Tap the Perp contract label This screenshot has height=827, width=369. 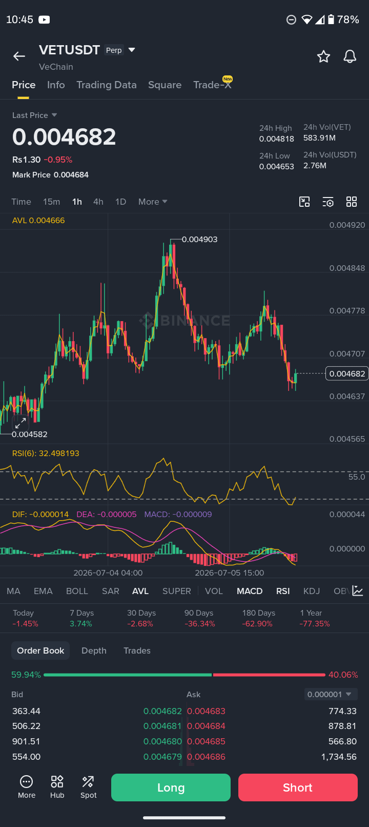click(x=114, y=50)
